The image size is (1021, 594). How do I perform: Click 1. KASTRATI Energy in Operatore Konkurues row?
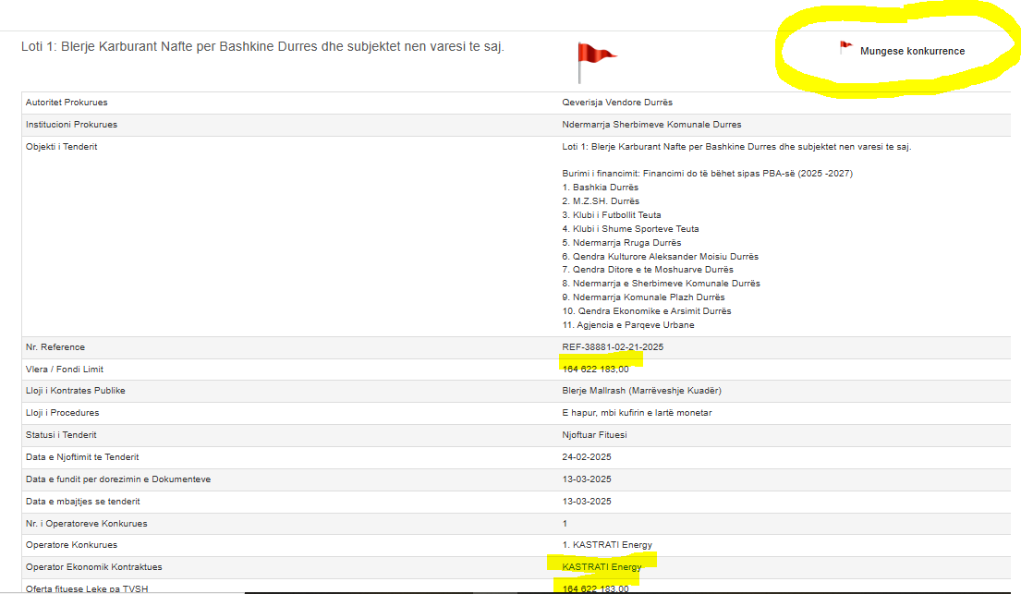607,545
